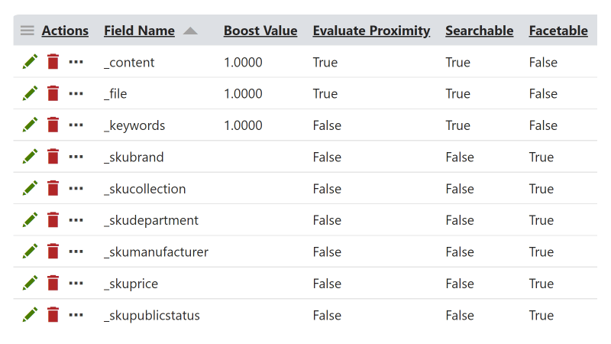
Task: Click the Actions column header
Action: tap(65, 31)
